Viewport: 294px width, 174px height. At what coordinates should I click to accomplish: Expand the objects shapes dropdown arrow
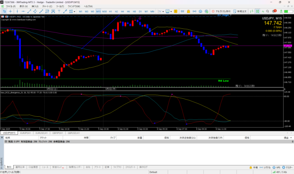click(x=75, y=12)
